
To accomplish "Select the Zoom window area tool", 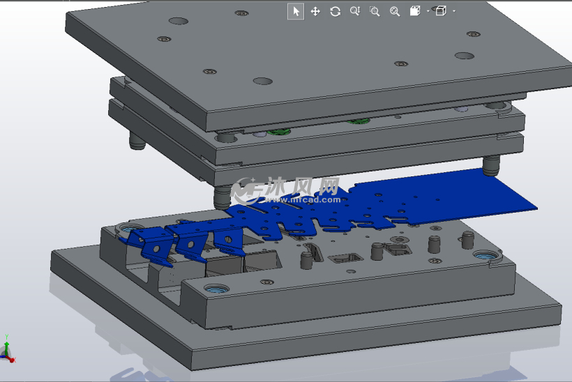I will click(375, 11).
